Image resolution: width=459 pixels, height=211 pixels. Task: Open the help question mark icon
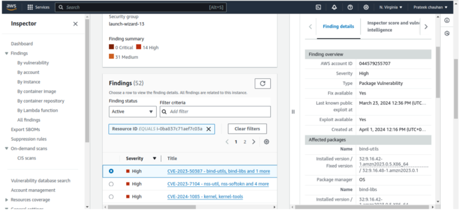[350, 7]
